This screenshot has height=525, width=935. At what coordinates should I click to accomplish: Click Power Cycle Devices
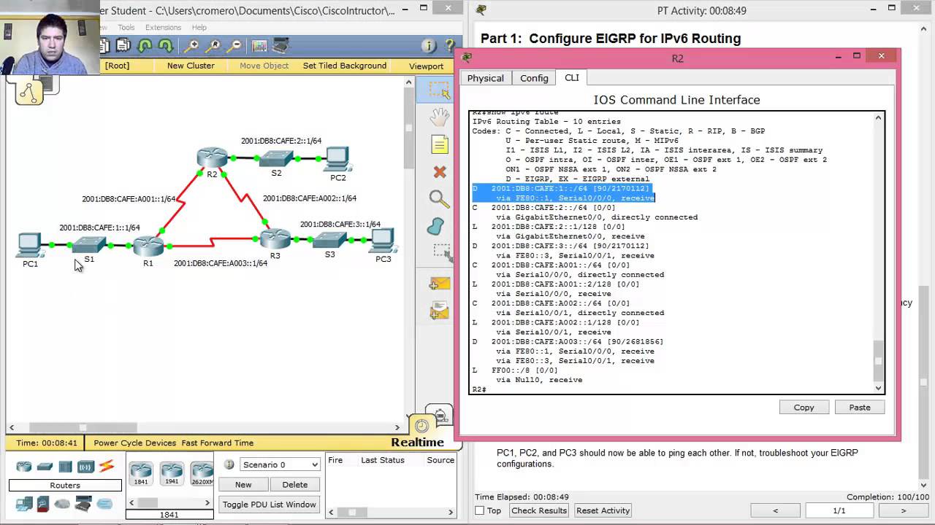[x=135, y=443]
